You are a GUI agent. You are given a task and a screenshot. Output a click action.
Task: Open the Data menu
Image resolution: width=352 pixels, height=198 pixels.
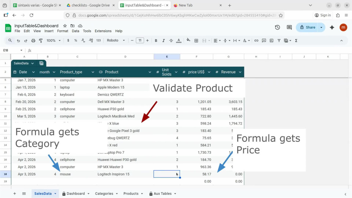click(x=75, y=31)
